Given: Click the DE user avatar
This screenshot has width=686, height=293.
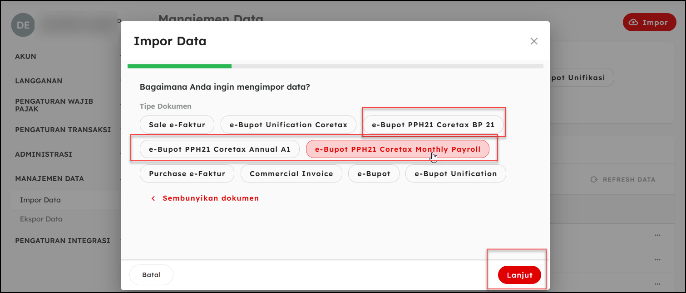Looking at the screenshot, I should [x=23, y=25].
